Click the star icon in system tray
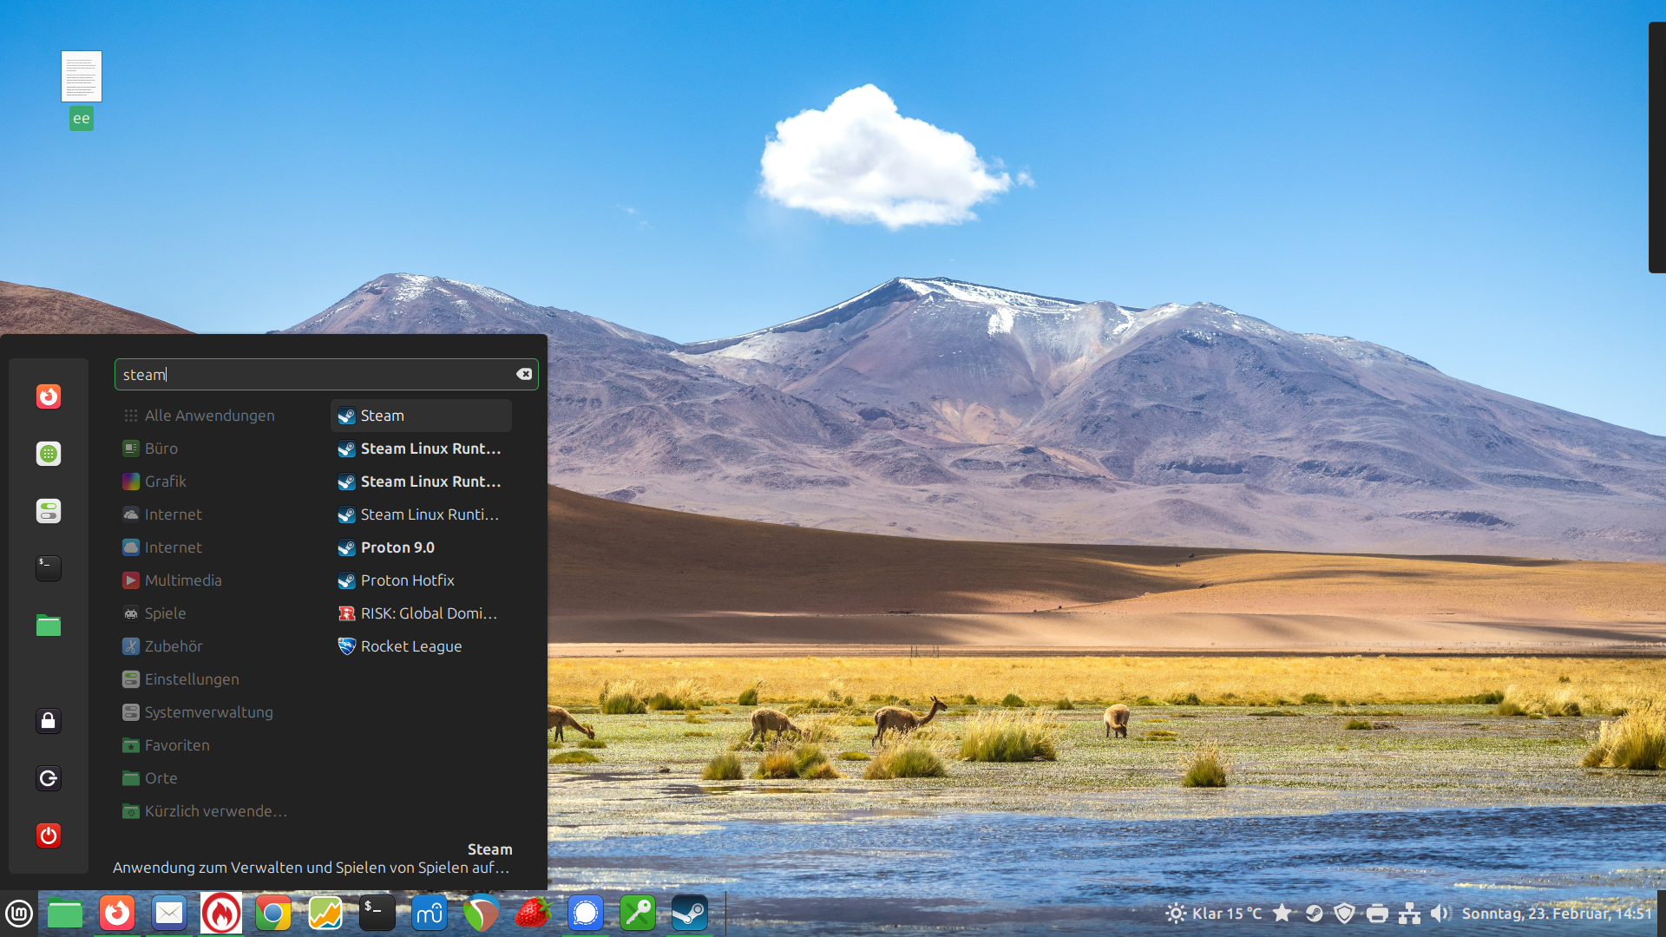This screenshot has width=1666, height=937. point(1282,913)
